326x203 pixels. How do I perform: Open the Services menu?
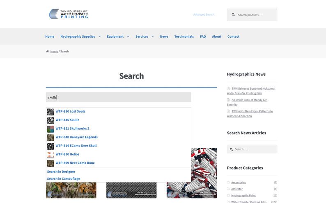tap(142, 36)
